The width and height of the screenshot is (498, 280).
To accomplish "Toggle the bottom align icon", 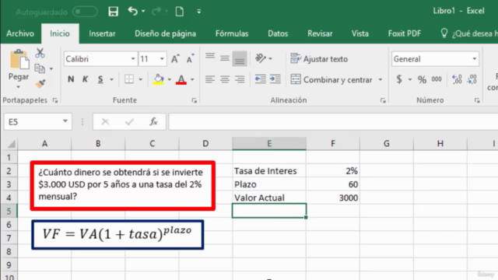I will [240, 59].
